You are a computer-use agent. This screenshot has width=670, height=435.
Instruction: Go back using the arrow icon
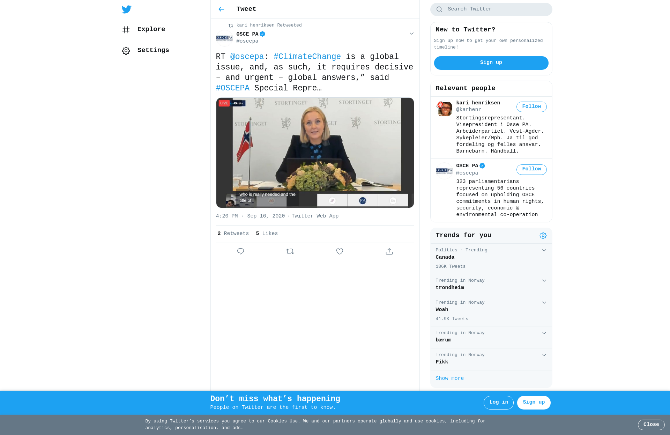[x=221, y=9]
